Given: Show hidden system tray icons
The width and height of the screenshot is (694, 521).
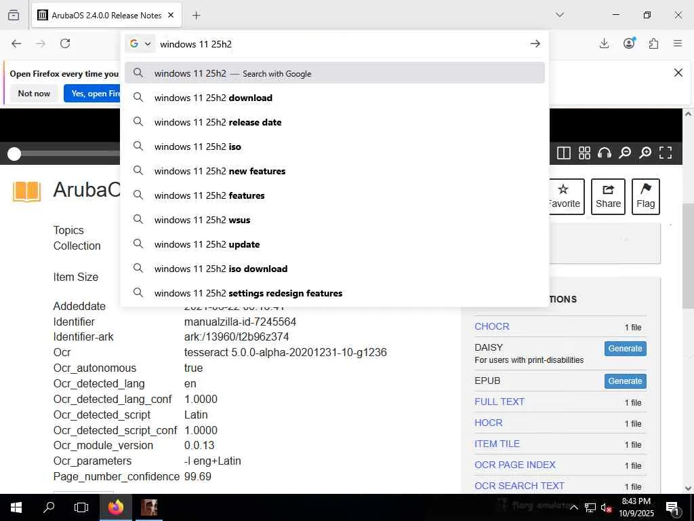Looking at the screenshot, I should coord(573,507).
